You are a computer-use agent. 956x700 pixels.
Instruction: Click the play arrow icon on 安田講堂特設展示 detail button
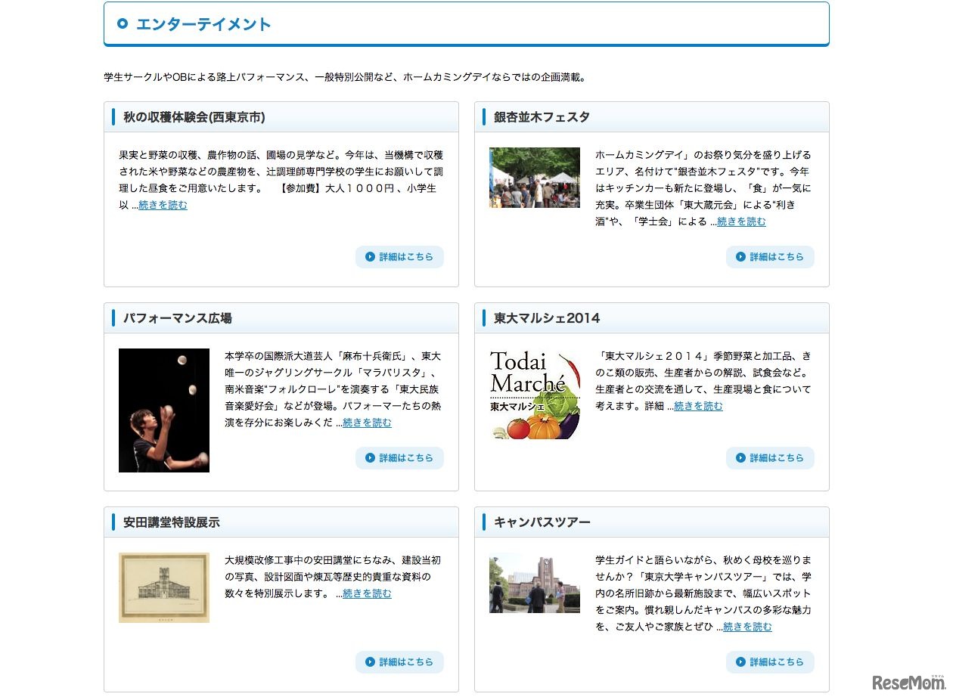point(368,662)
